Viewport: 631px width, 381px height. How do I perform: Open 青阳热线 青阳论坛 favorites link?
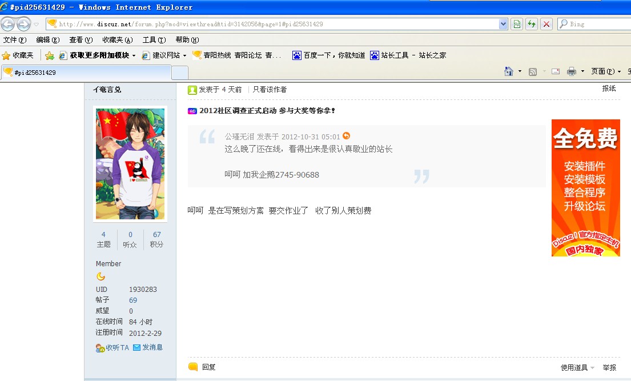(x=237, y=55)
